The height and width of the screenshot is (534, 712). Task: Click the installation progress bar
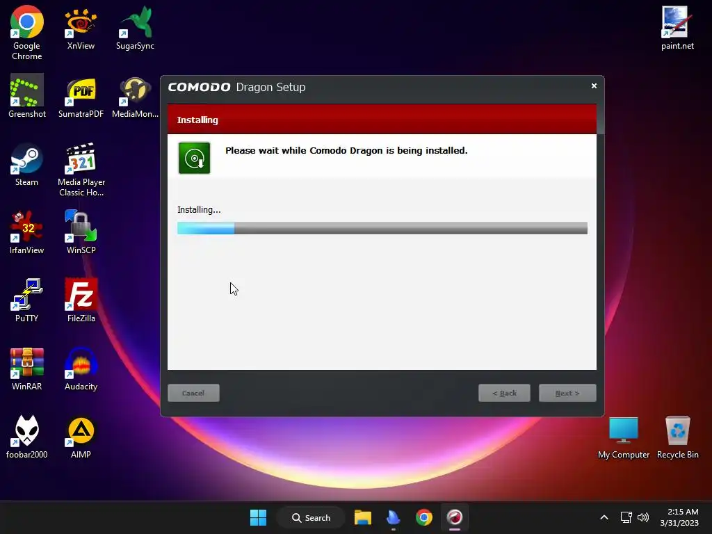coord(382,228)
